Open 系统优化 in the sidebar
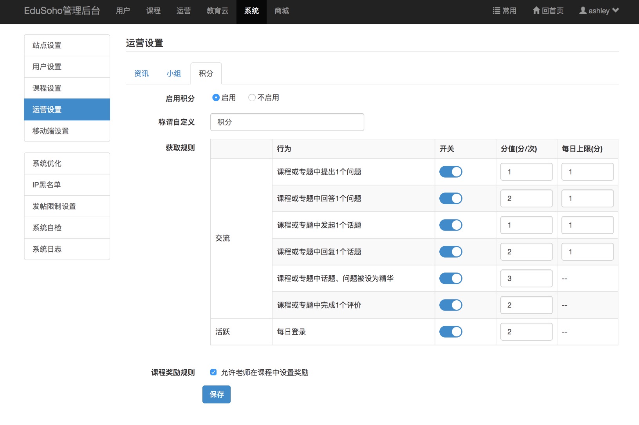The width and height of the screenshot is (639, 425). [67, 163]
